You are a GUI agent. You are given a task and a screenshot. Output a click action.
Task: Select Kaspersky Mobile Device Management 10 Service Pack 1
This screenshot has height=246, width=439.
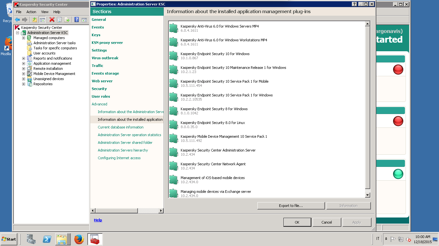click(x=267, y=138)
